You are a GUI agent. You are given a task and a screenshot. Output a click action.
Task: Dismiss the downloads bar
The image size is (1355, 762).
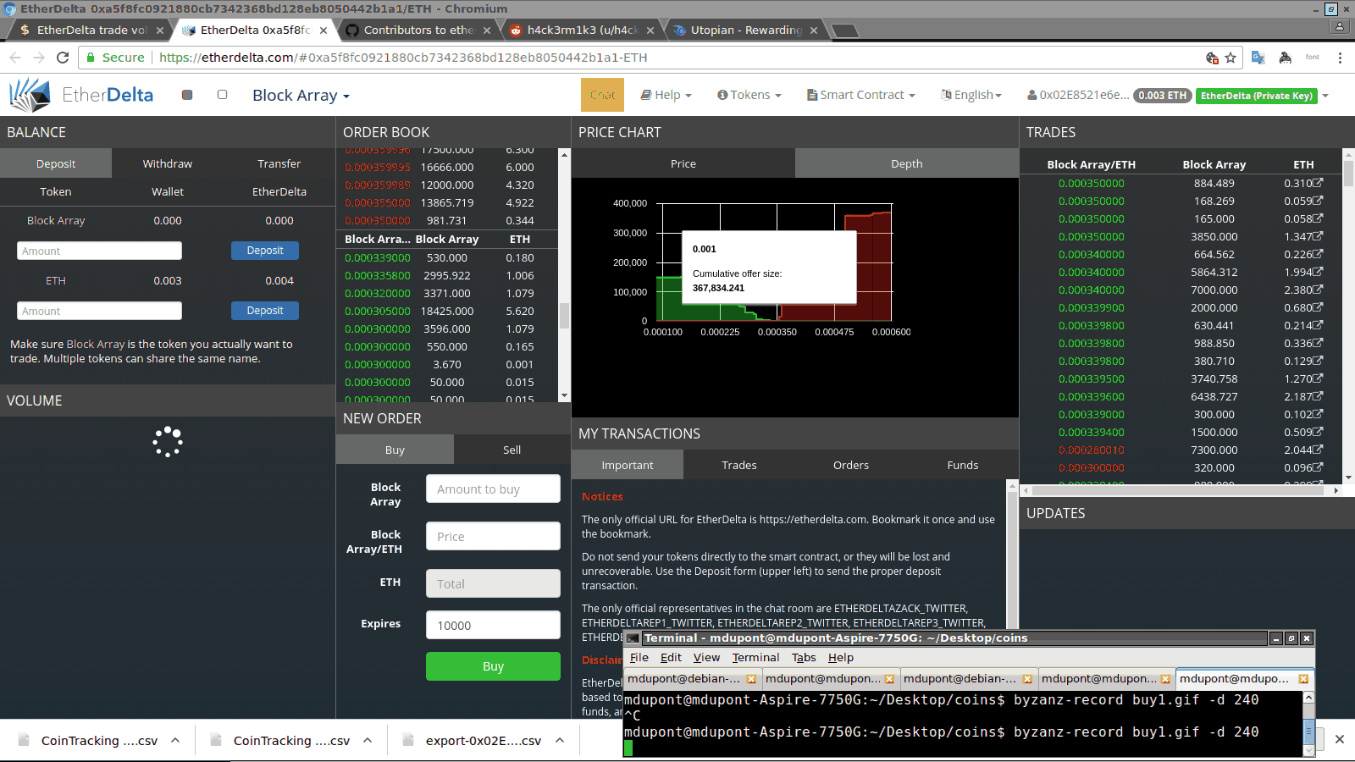point(1340,739)
